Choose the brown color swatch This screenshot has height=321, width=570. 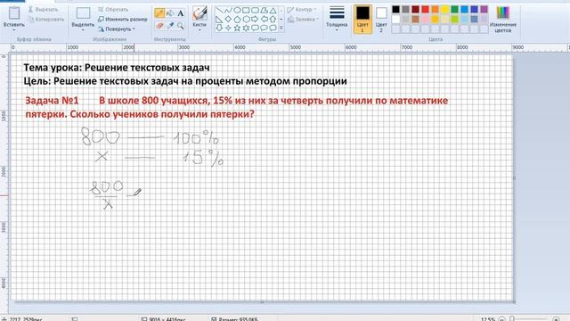click(x=416, y=19)
